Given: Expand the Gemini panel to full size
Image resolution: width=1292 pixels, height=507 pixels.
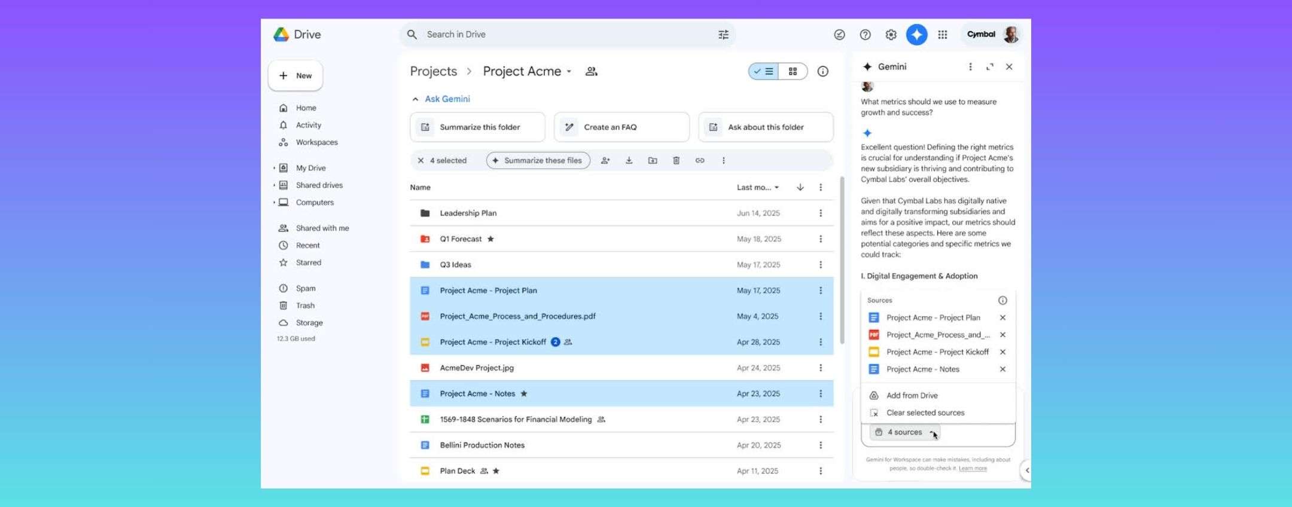Looking at the screenshot, I should click(x=990, y=67).
